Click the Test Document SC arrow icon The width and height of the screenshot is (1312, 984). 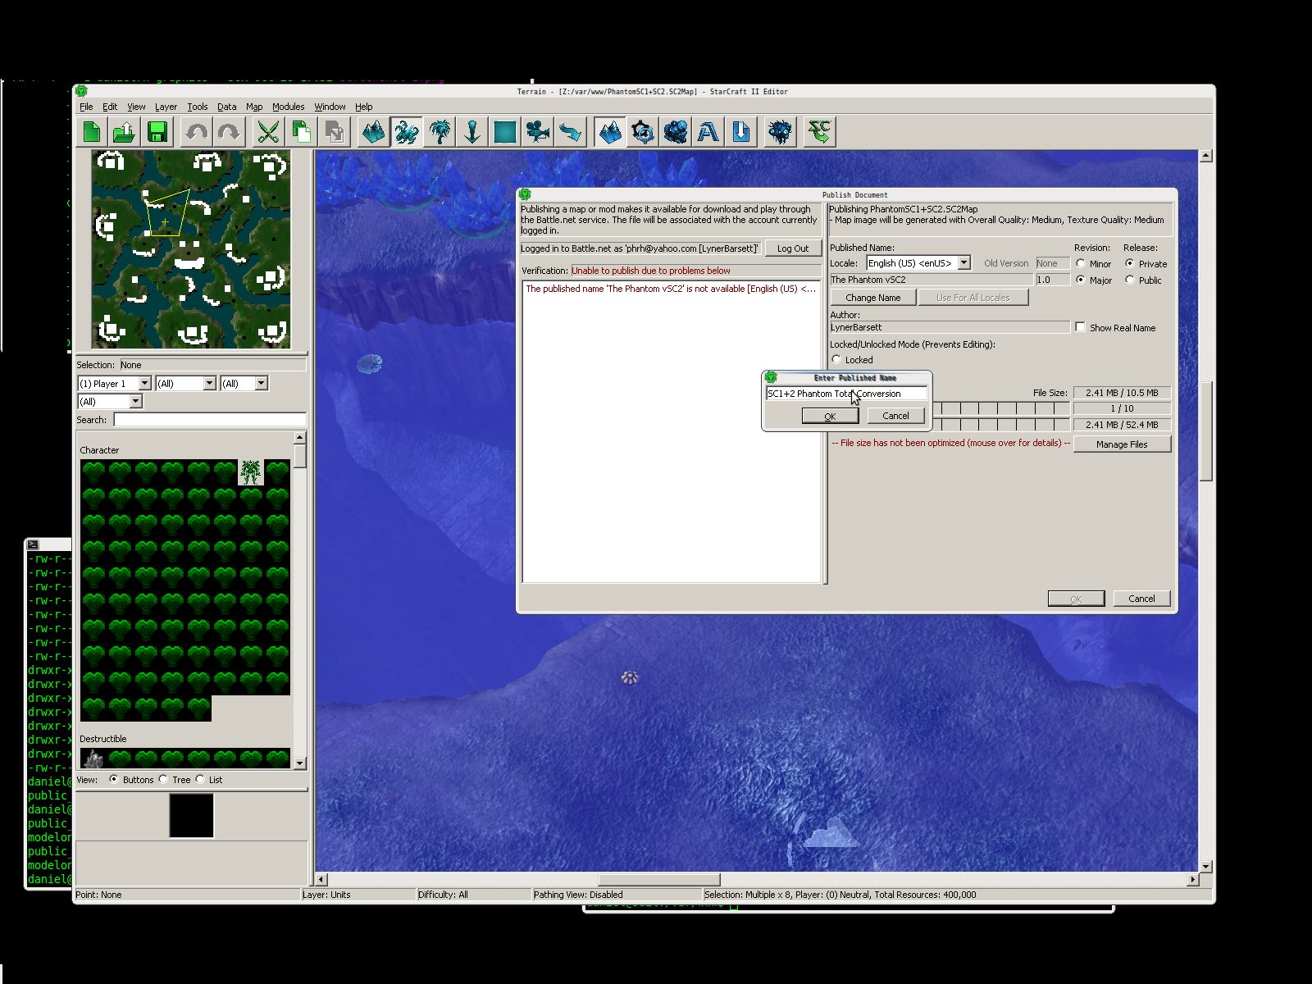pyautogui.click(x=819, y=132)
